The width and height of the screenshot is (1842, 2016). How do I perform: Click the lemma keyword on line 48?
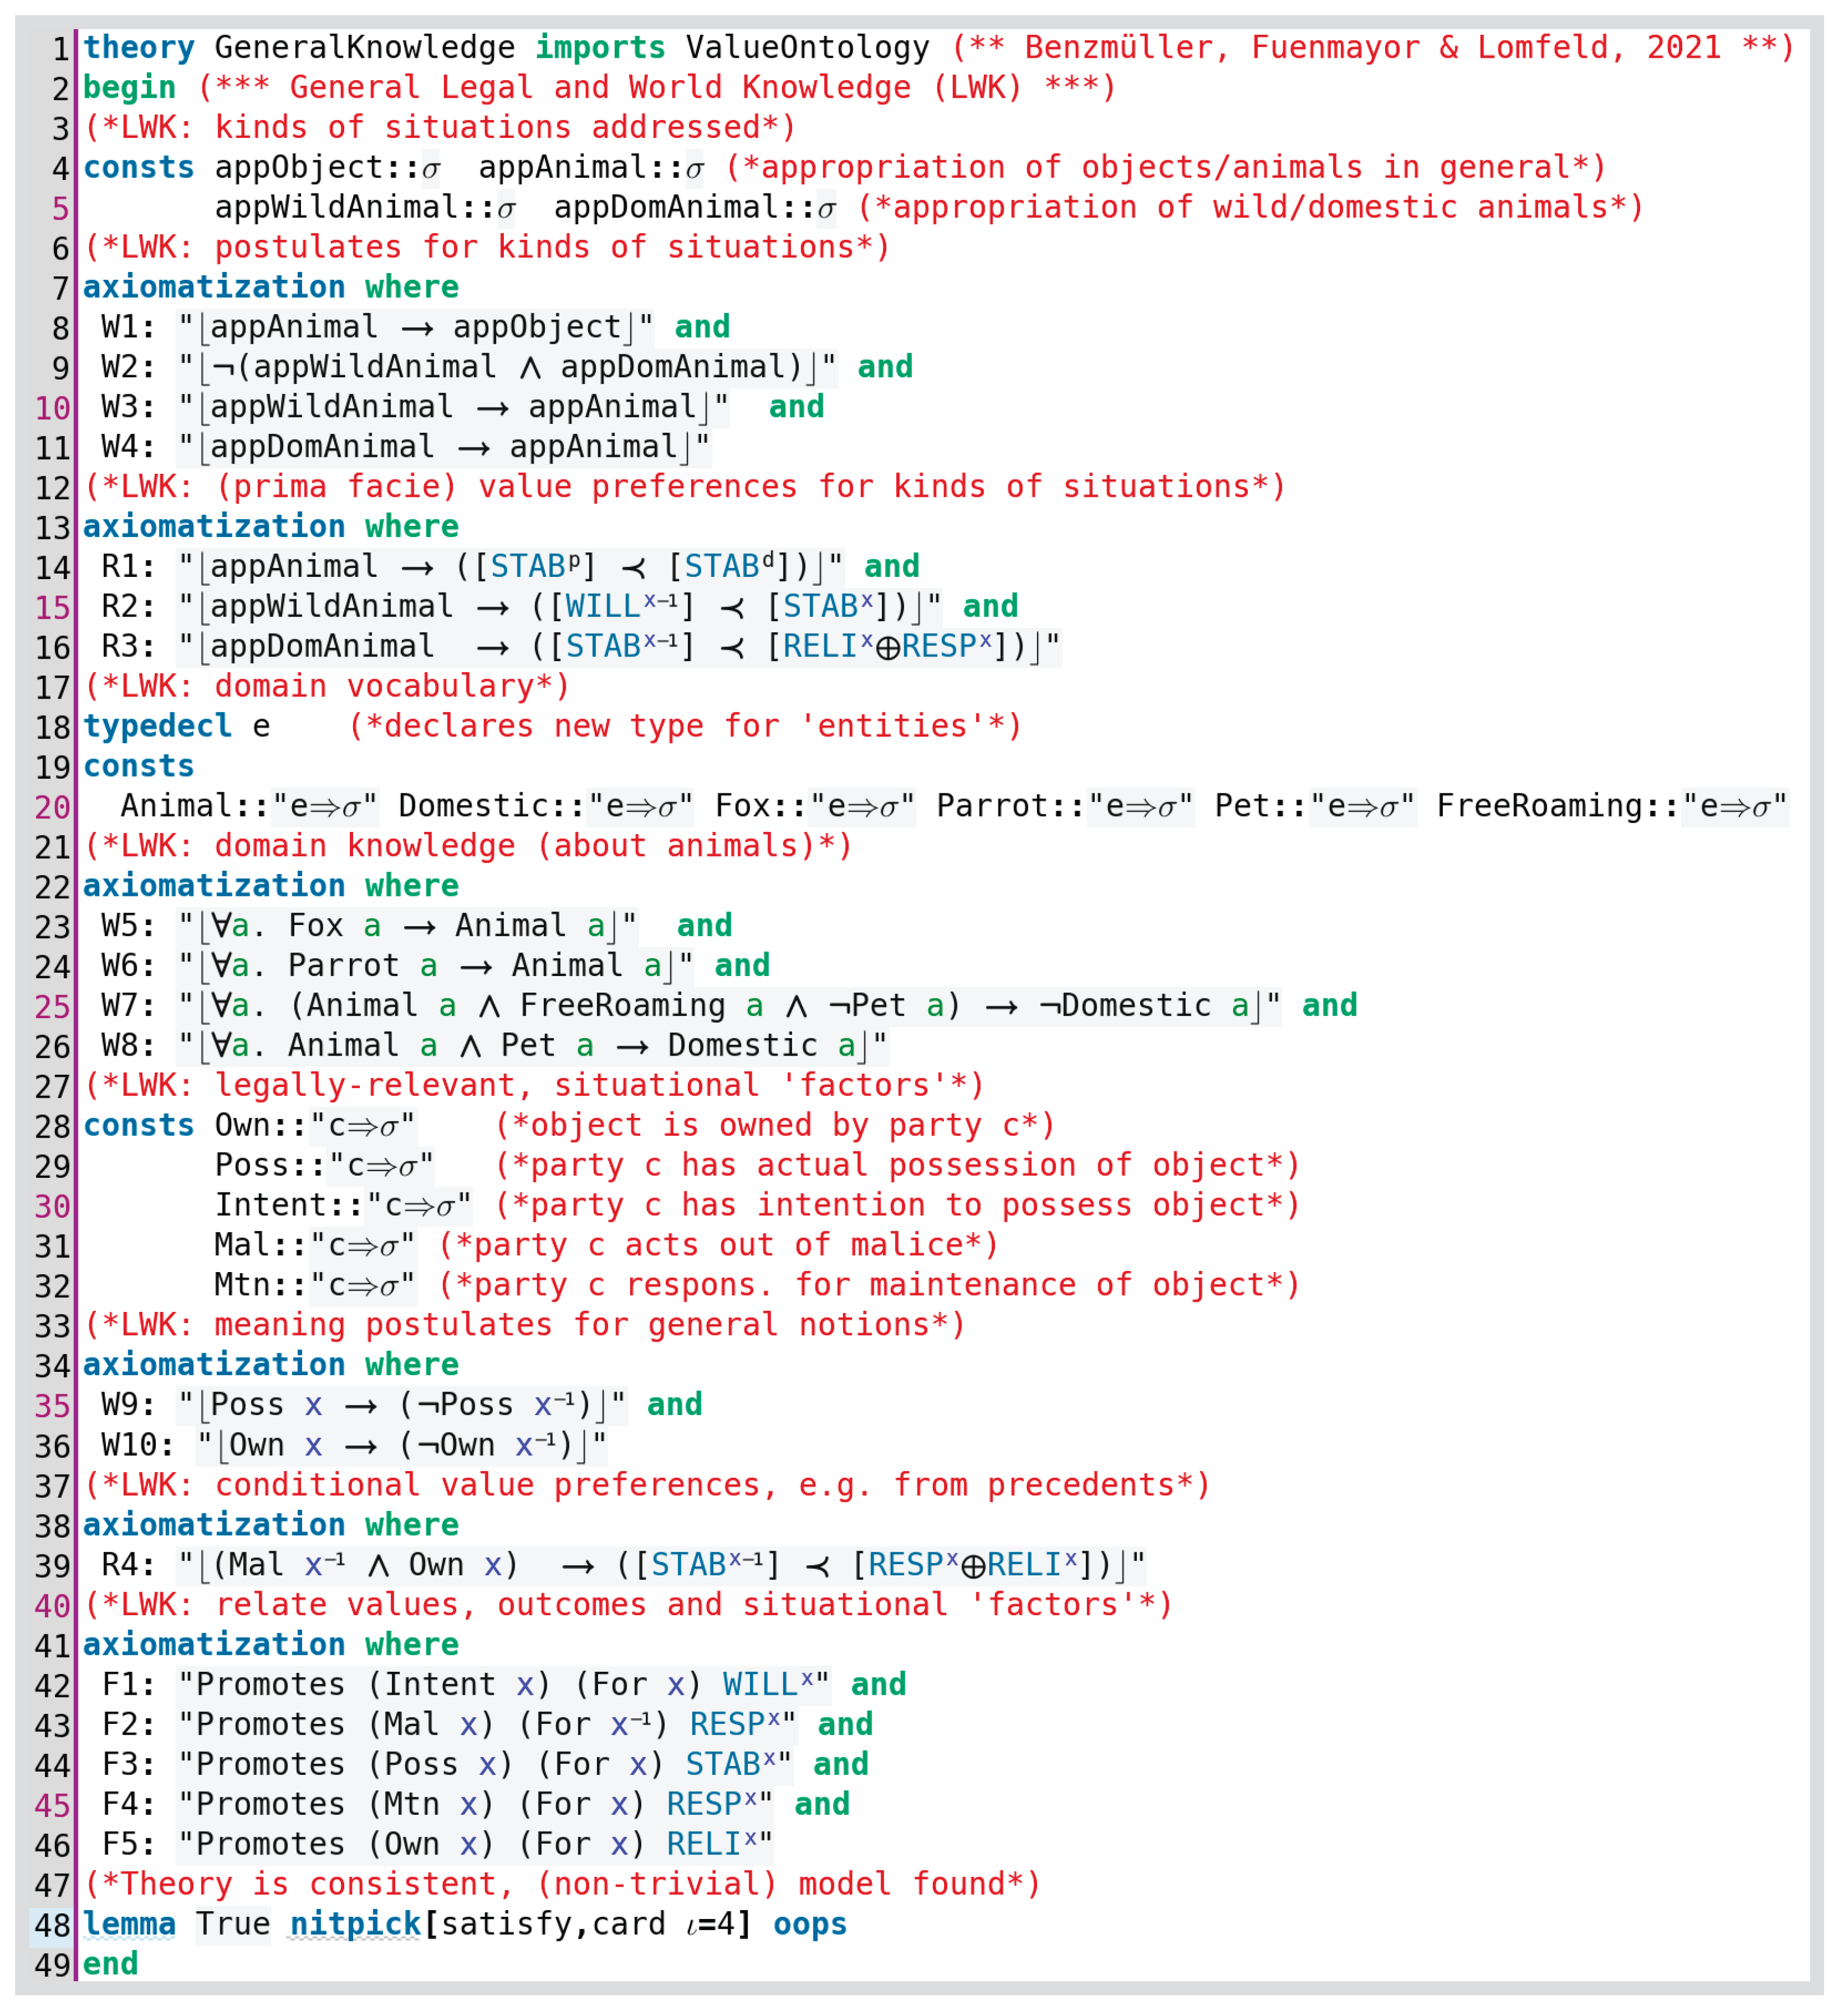click(129, 1923)
